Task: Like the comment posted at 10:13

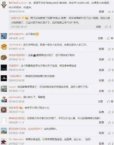Action: point(111,59)
